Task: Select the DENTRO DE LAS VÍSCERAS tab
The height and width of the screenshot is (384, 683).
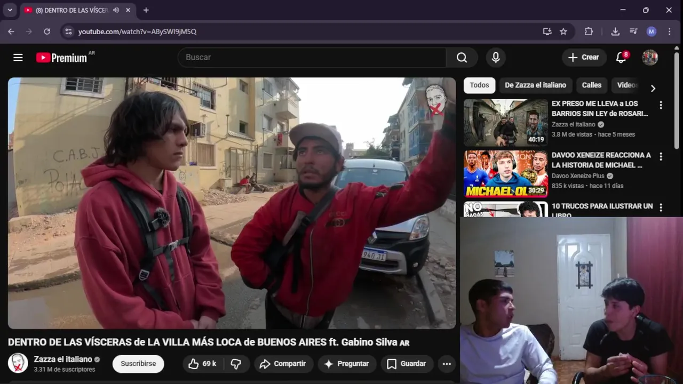Action: coord(71,10)
